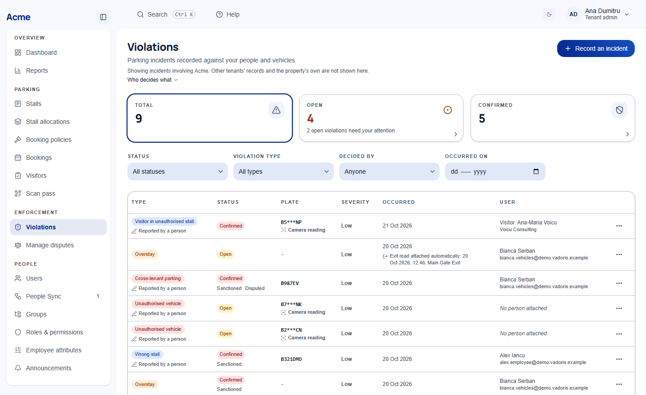Open the All types dropdown

point(284,171)
